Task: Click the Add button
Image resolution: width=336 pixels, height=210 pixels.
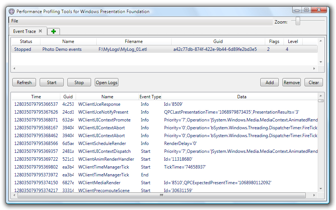Action: pos(270,82)
